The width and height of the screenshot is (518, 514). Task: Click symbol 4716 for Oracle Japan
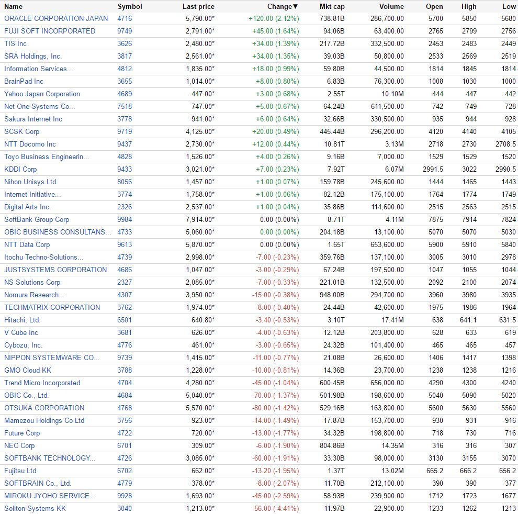coord(125,18)
